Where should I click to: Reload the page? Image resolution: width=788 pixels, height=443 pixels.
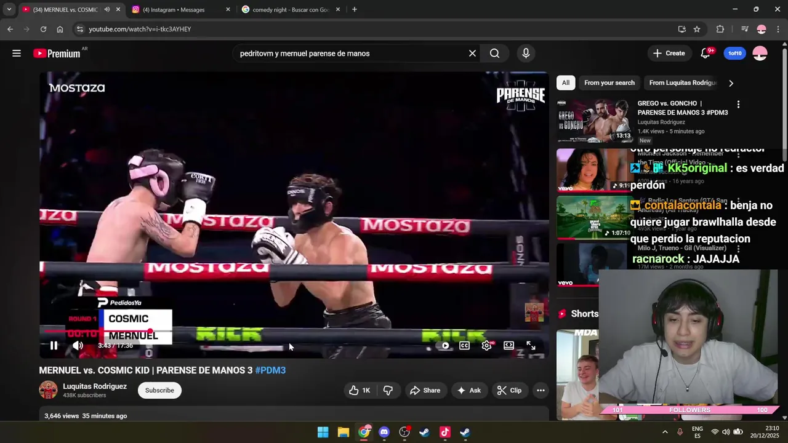pos(43,29)
